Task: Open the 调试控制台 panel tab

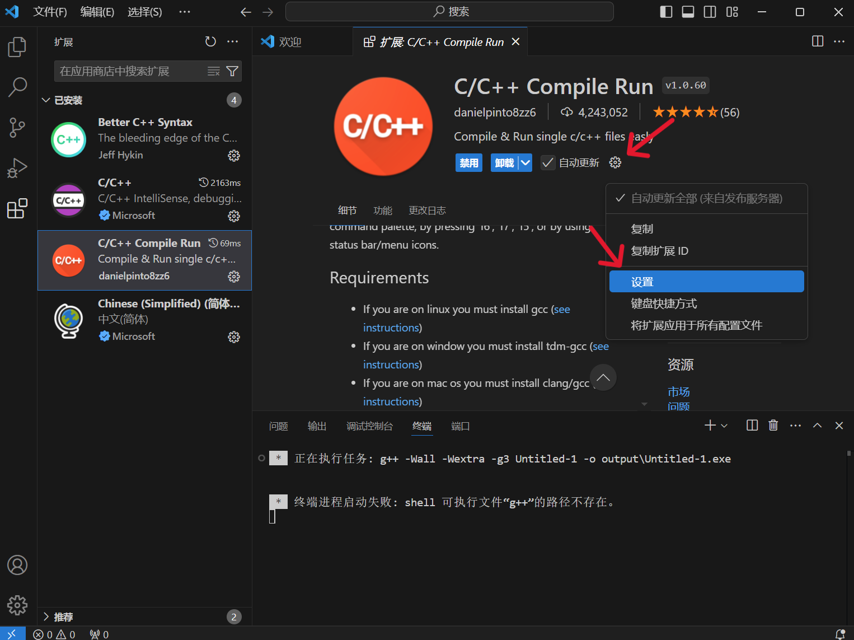Action: click(x=369, y=426)
